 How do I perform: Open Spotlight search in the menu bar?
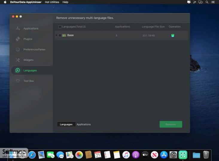(207, 2)
